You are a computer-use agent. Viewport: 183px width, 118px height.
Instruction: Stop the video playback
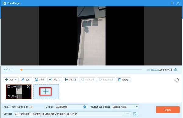pos(11,70)
